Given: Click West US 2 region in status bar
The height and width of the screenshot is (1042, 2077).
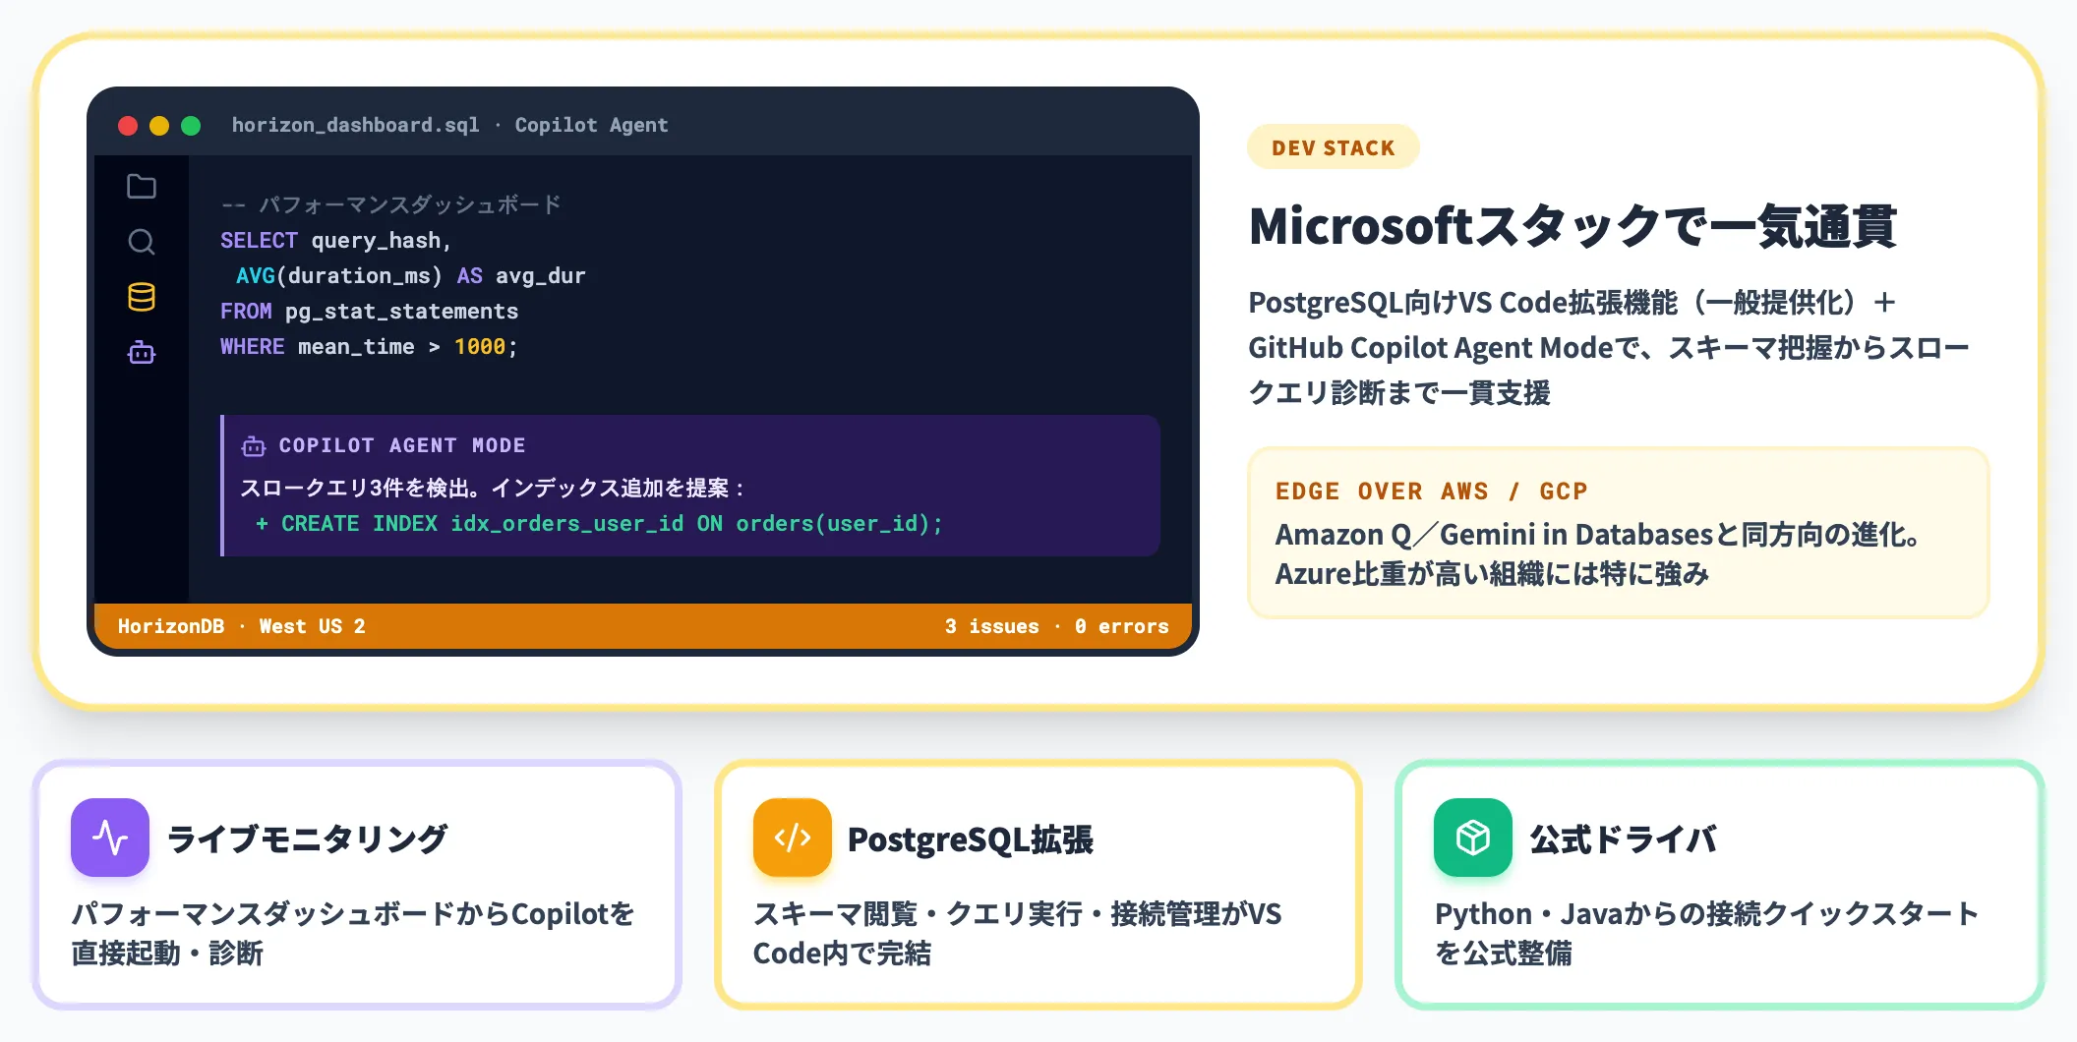Looking at the screenshot, I should [x=312, y=626].
